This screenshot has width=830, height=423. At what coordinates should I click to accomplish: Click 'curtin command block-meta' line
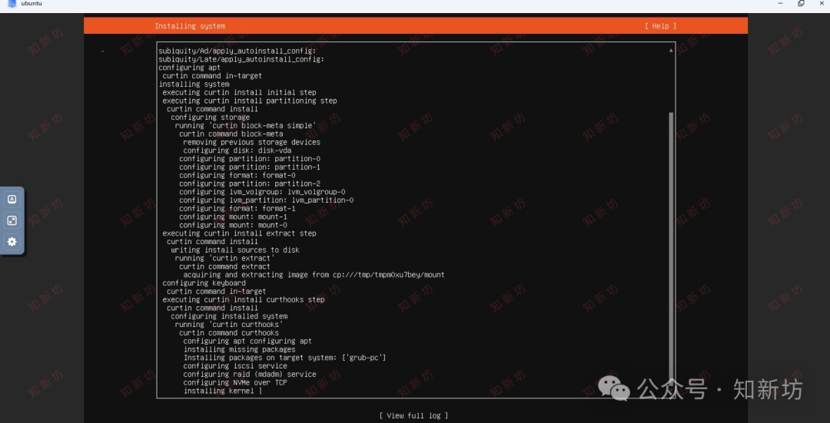coord(231,134)
